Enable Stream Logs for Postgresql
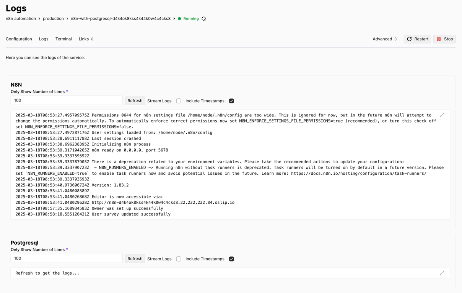 [x=179, y=259]
